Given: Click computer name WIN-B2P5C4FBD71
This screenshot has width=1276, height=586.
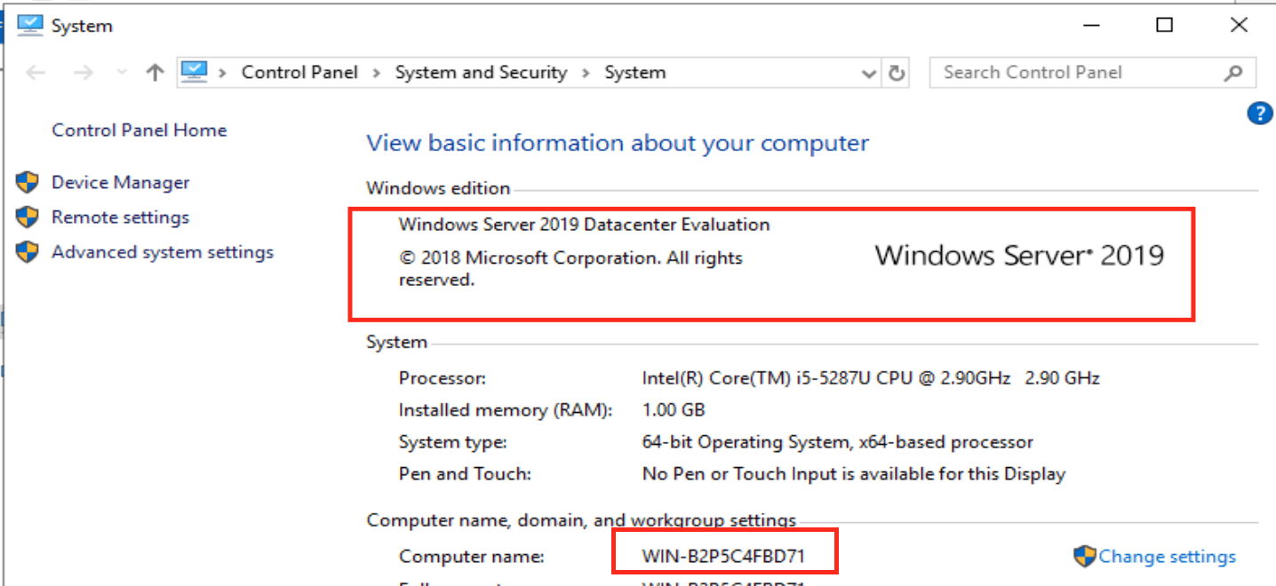Looking at the screenshot, I should (723, 557).
